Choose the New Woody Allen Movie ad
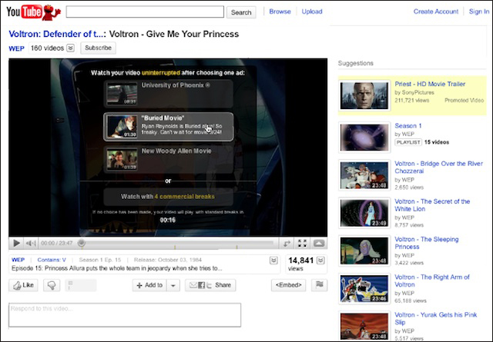This screenshot has height=342, width=493. 169,160
